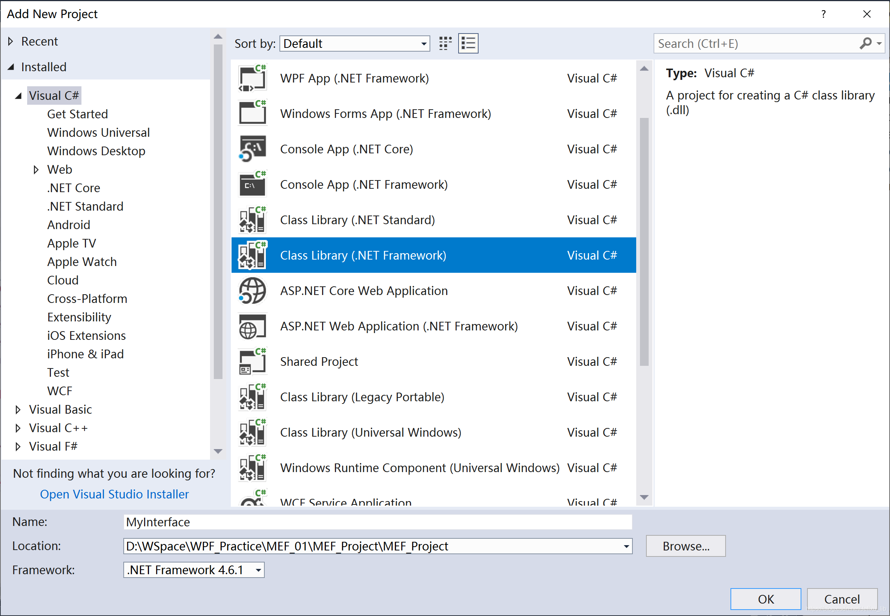Select the .NET Standard category
This screenshot has width=890, height=616.
85,206
